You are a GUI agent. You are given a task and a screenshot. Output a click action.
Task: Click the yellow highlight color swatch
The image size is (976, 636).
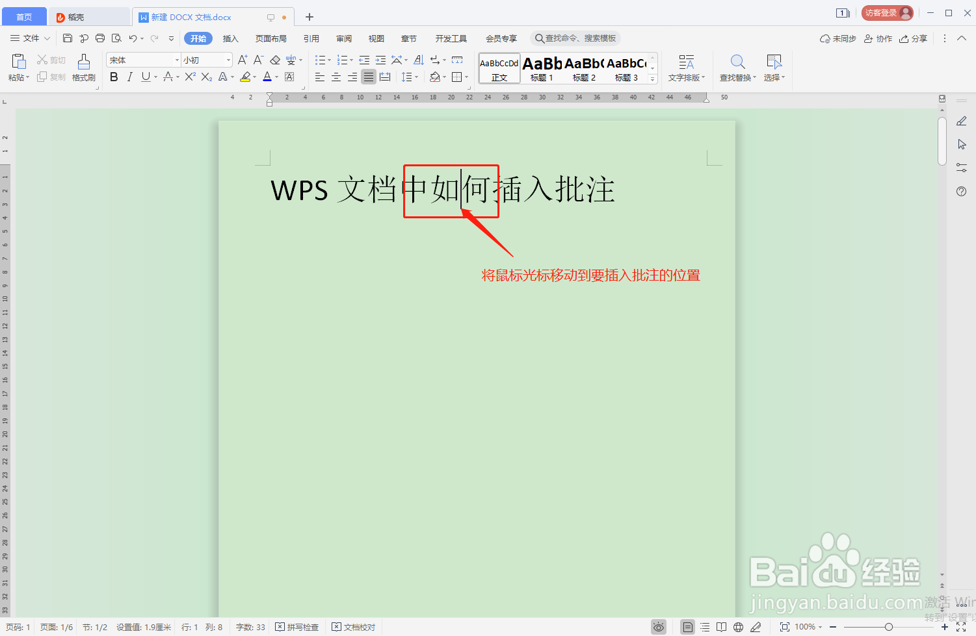coord(245,77)
